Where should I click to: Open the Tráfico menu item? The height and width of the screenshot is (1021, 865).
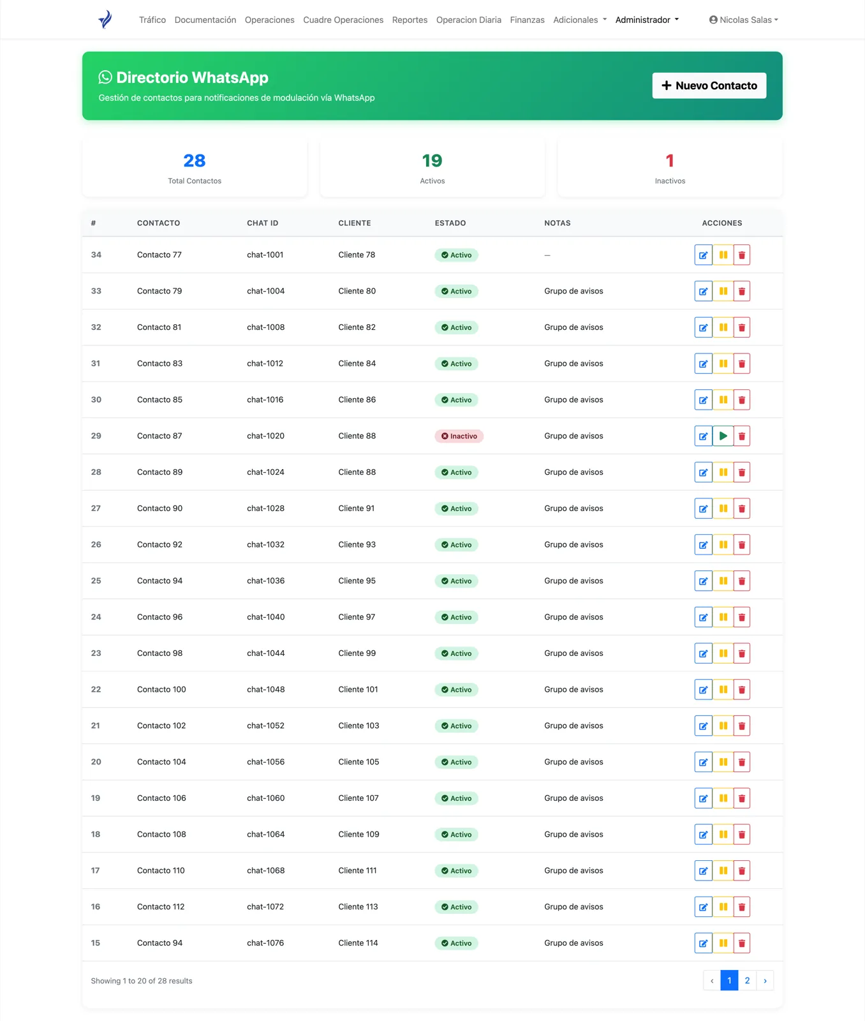pyautogui.click(x=152, y=20)
